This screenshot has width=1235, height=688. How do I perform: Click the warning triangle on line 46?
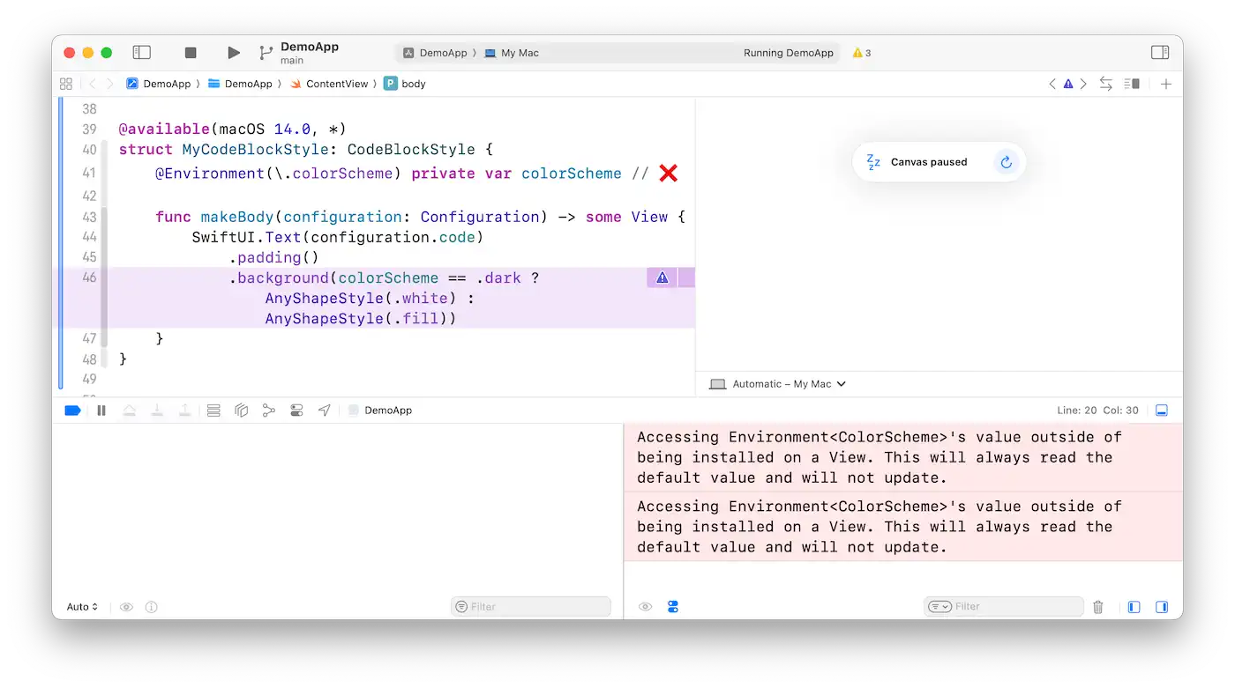click(662, 277)
